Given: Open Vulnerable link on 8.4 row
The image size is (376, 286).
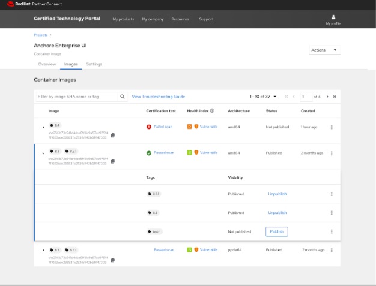Looking at the screenshot, I should coord(208,127).
